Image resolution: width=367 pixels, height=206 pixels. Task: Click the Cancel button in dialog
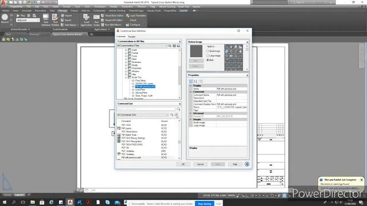(200, 164)
